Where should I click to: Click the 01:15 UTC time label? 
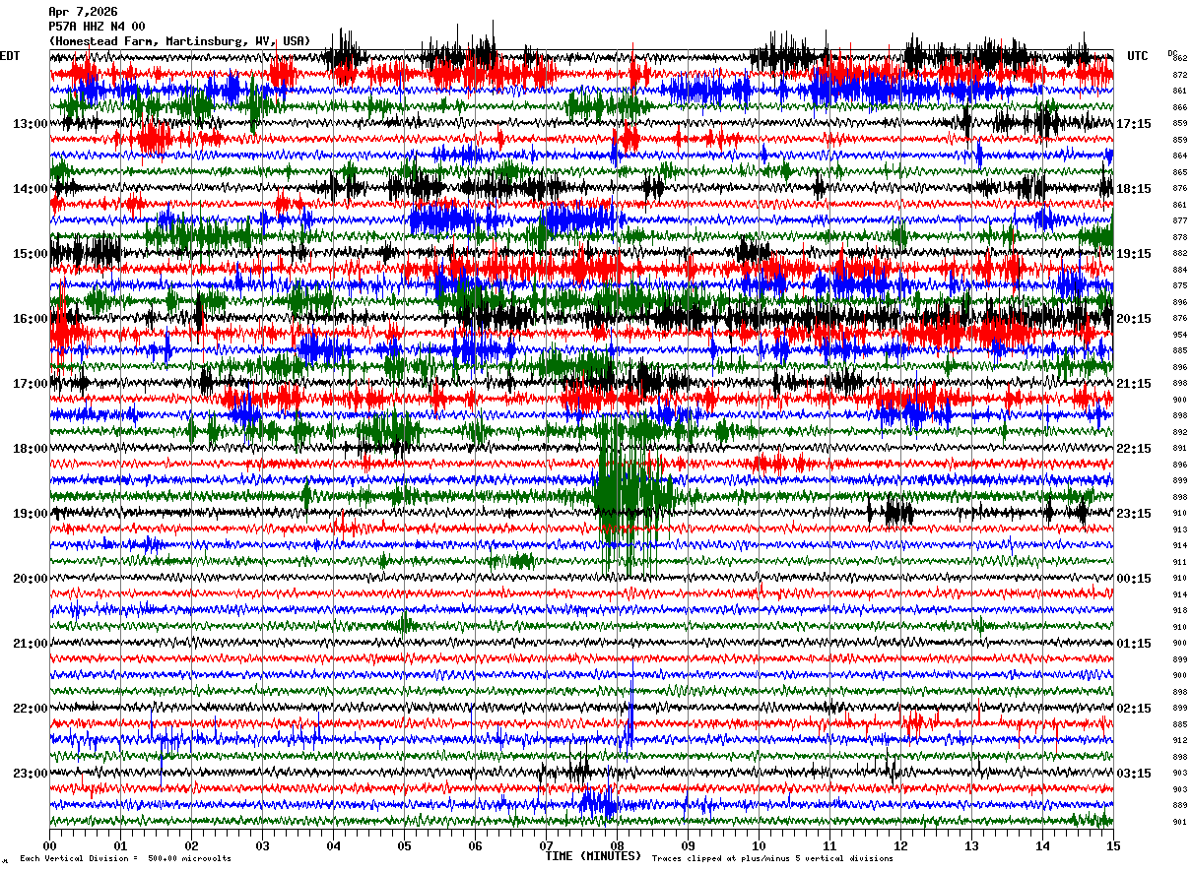tap(1133, 643)
